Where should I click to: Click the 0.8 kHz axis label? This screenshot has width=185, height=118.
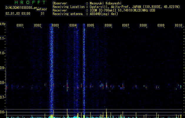click(x=3, y=83)
